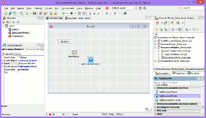This screenshot has width=206, height=118.
Task: Toggle the Tool Palette pin button
Action: coord(199,78)
